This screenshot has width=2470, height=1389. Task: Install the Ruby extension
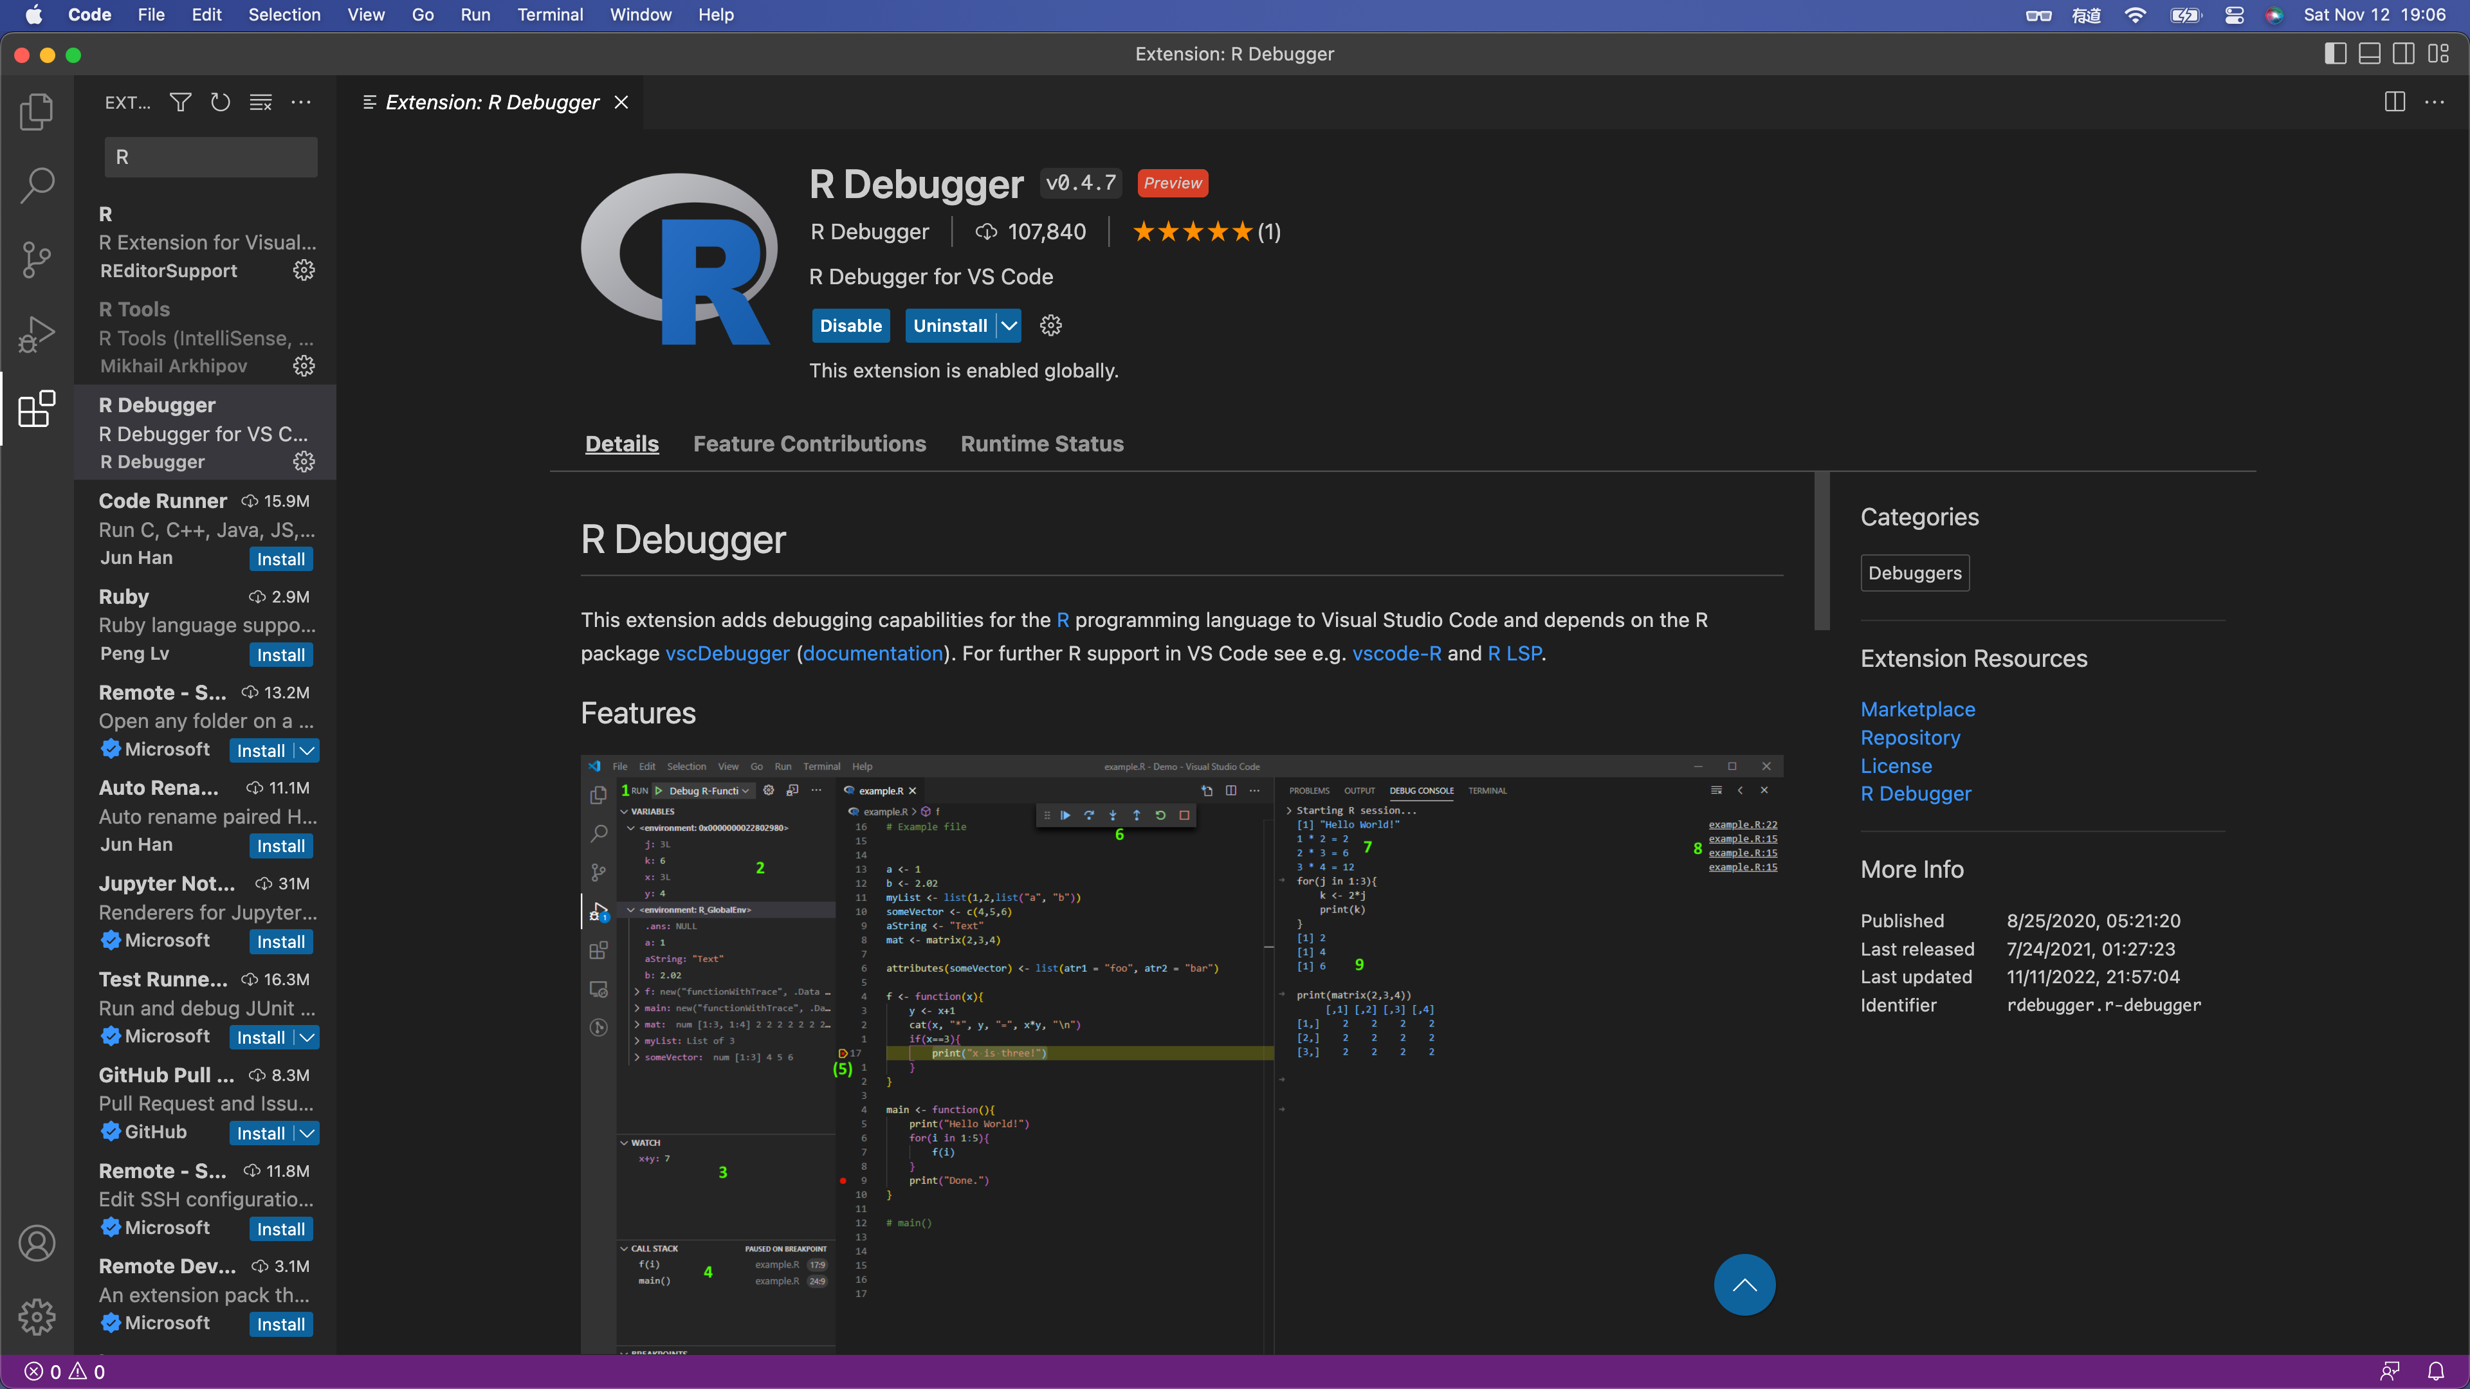[x=281, y=655]
